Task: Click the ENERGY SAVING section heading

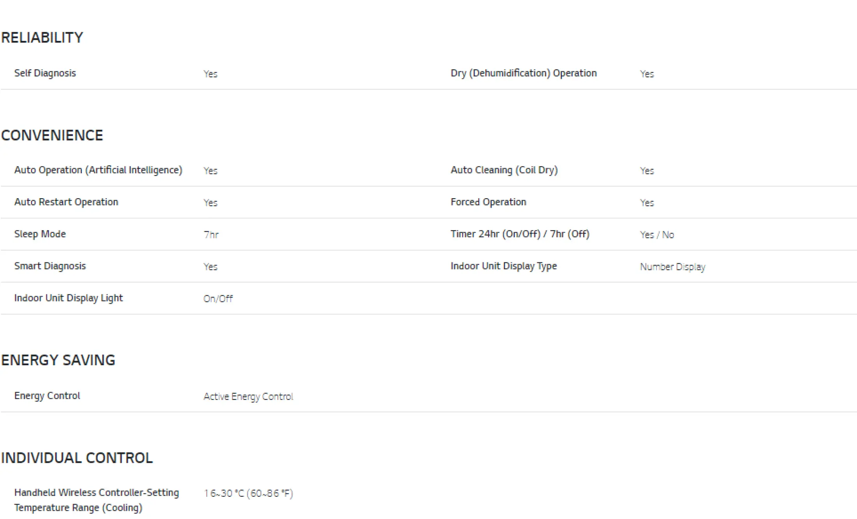Action: tap(58, 360)
